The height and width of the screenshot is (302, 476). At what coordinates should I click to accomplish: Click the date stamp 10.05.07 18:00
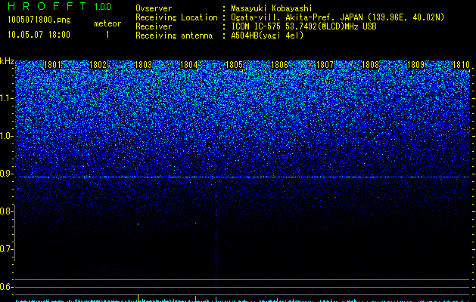[39, 35]
